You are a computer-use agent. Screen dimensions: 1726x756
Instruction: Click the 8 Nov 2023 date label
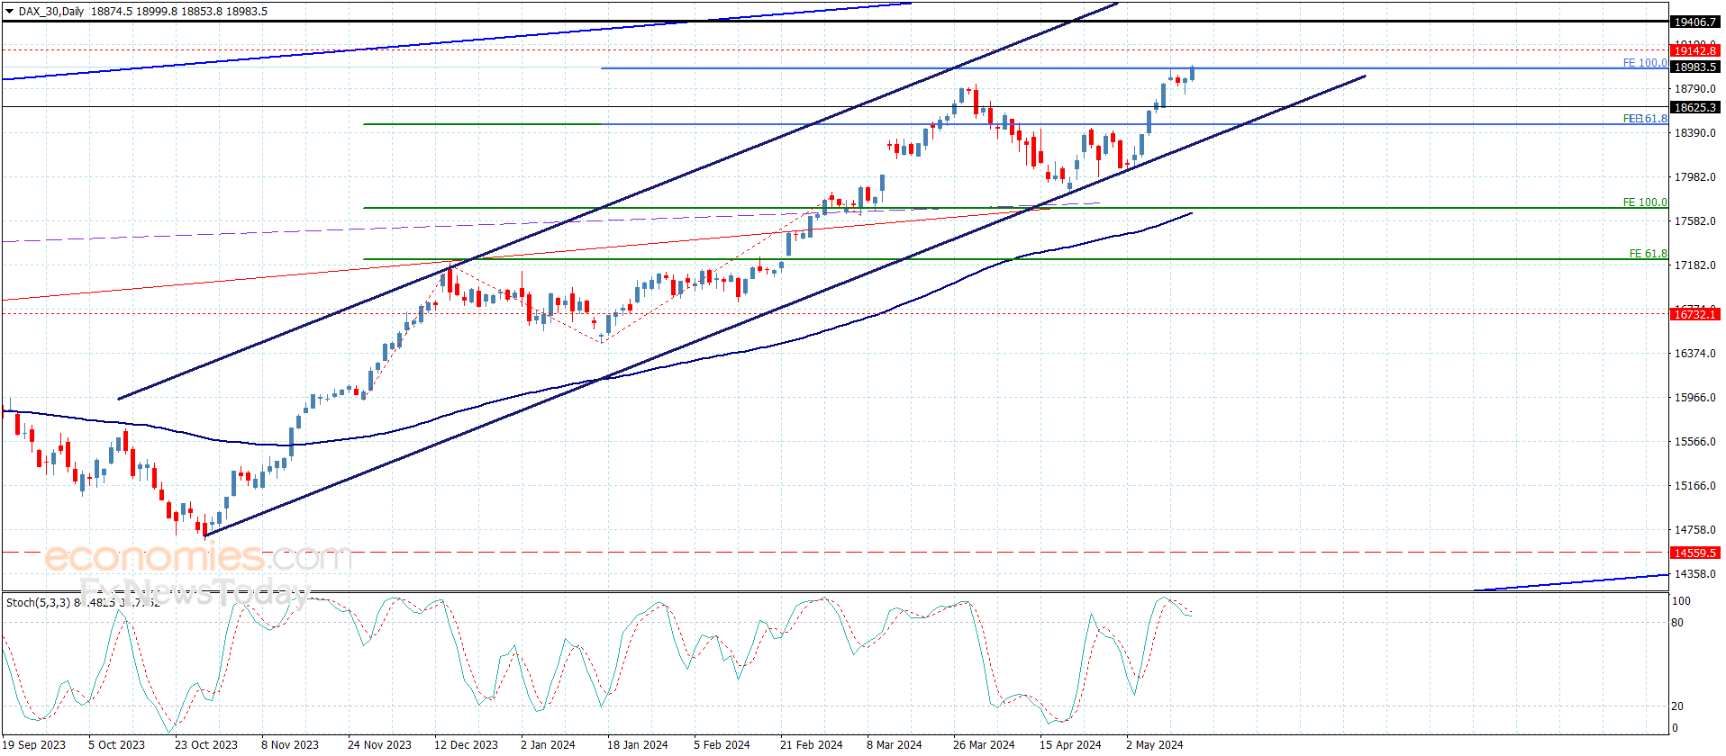(290, 744)
